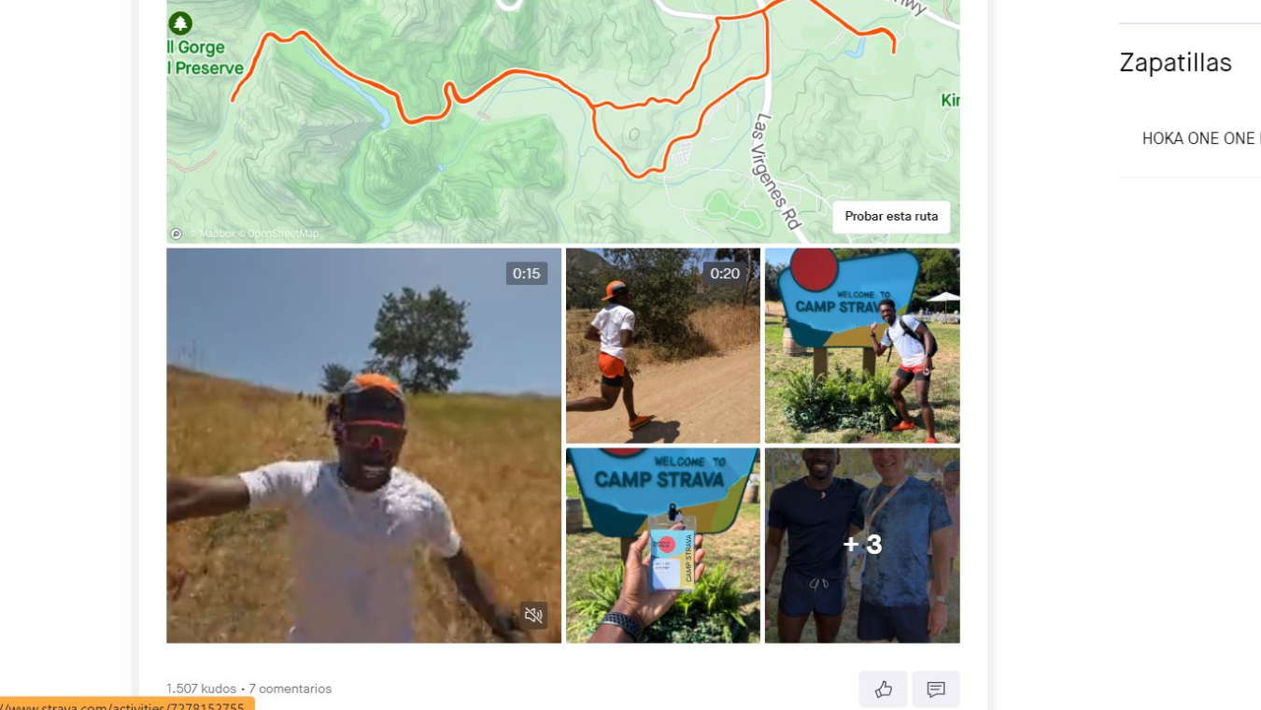
Task: Click the Las Virgenes Rd label on the map
Action: (778, 172)
